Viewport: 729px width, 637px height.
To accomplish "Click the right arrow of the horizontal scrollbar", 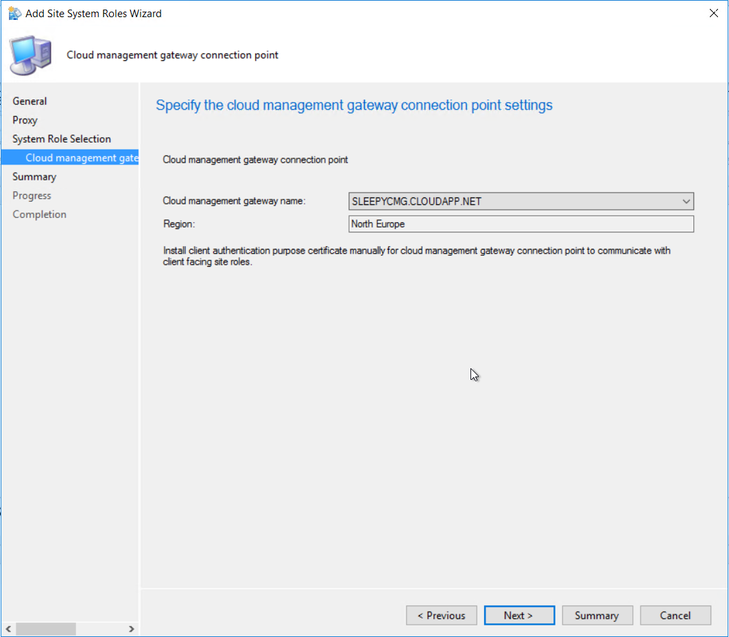I will [132, 628].
